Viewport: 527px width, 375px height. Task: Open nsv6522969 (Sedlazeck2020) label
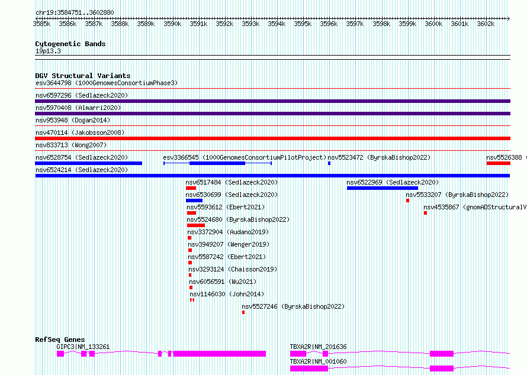point(393,182)
